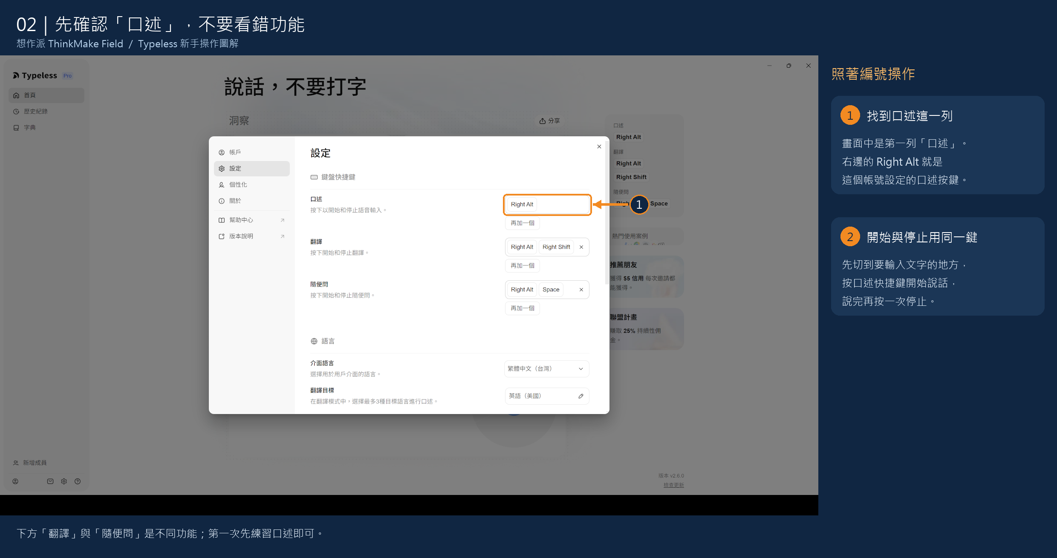Click the 語言 globe icon
This screenshot has height=558, width=1057.
314,341
